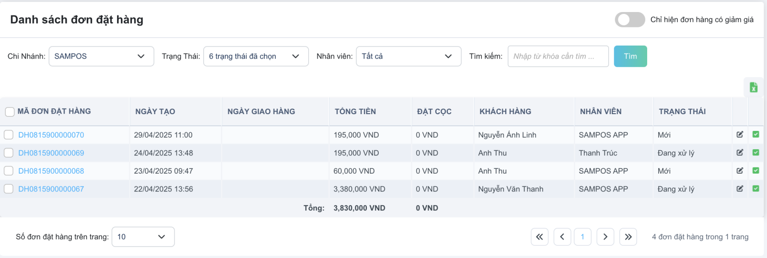Confirm order DH0815900000068 with green check
The width and height of the screenshot is (767, 258).
755,171
